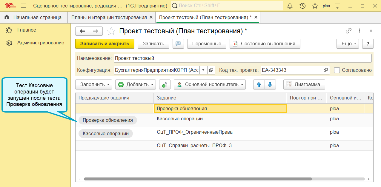
Task: Click the horizontal scrollbar of the table
Action: [198, 179]
